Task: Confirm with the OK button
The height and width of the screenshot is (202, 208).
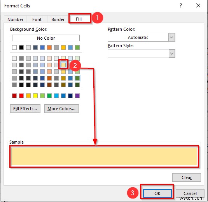Action: 157,193
